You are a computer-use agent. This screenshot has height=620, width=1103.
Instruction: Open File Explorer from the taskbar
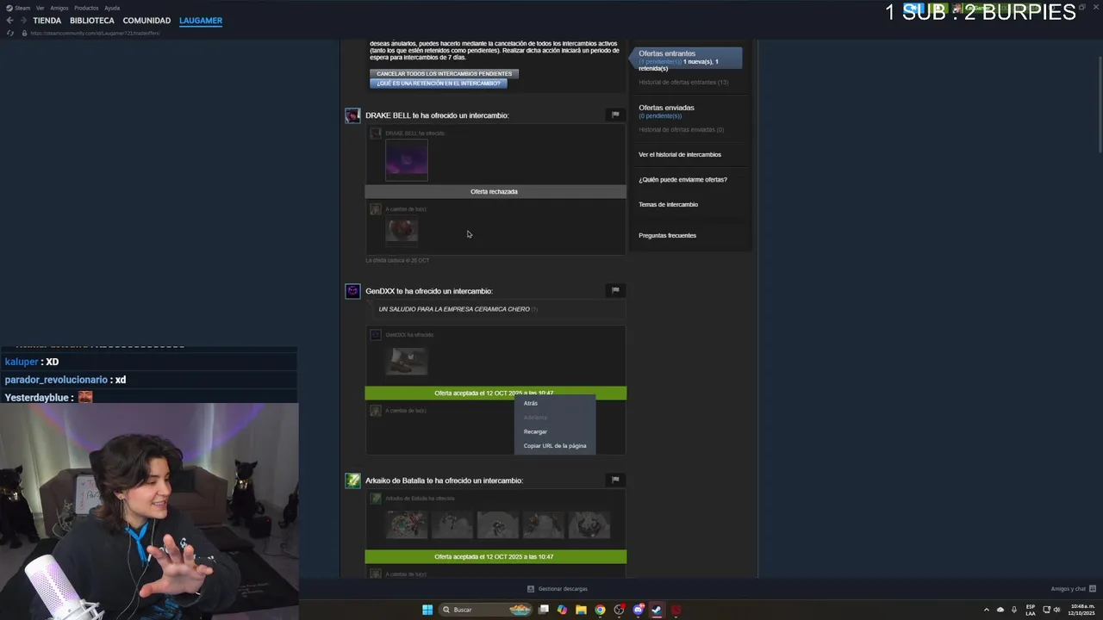[582, 610]
